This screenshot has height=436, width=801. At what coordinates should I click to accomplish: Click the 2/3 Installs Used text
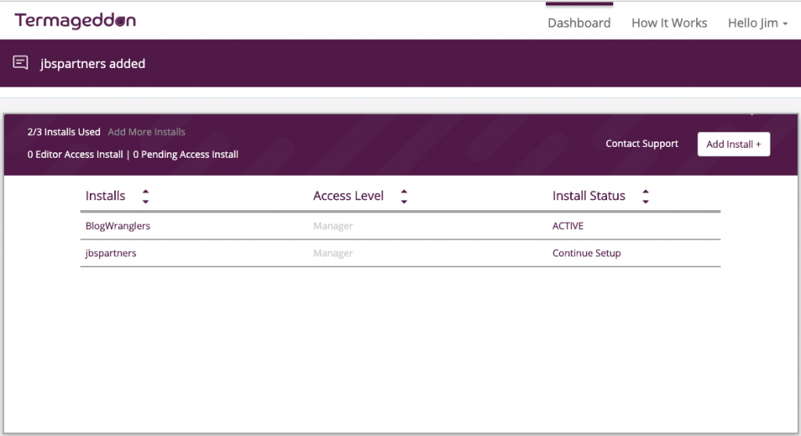pos(64,132)
